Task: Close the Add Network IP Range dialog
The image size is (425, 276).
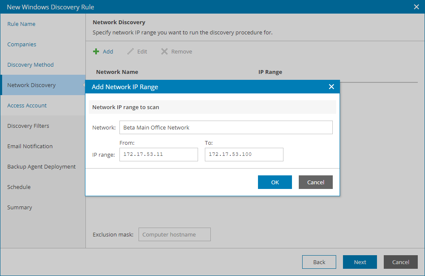Action: (x=331, y=87)
